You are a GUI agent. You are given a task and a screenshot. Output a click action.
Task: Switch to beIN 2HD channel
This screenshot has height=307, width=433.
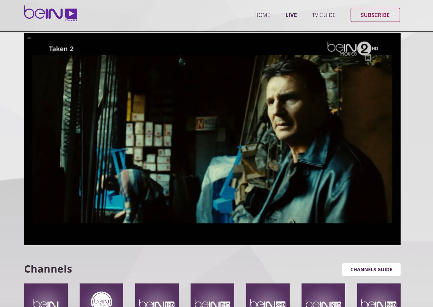coord(212,295)
